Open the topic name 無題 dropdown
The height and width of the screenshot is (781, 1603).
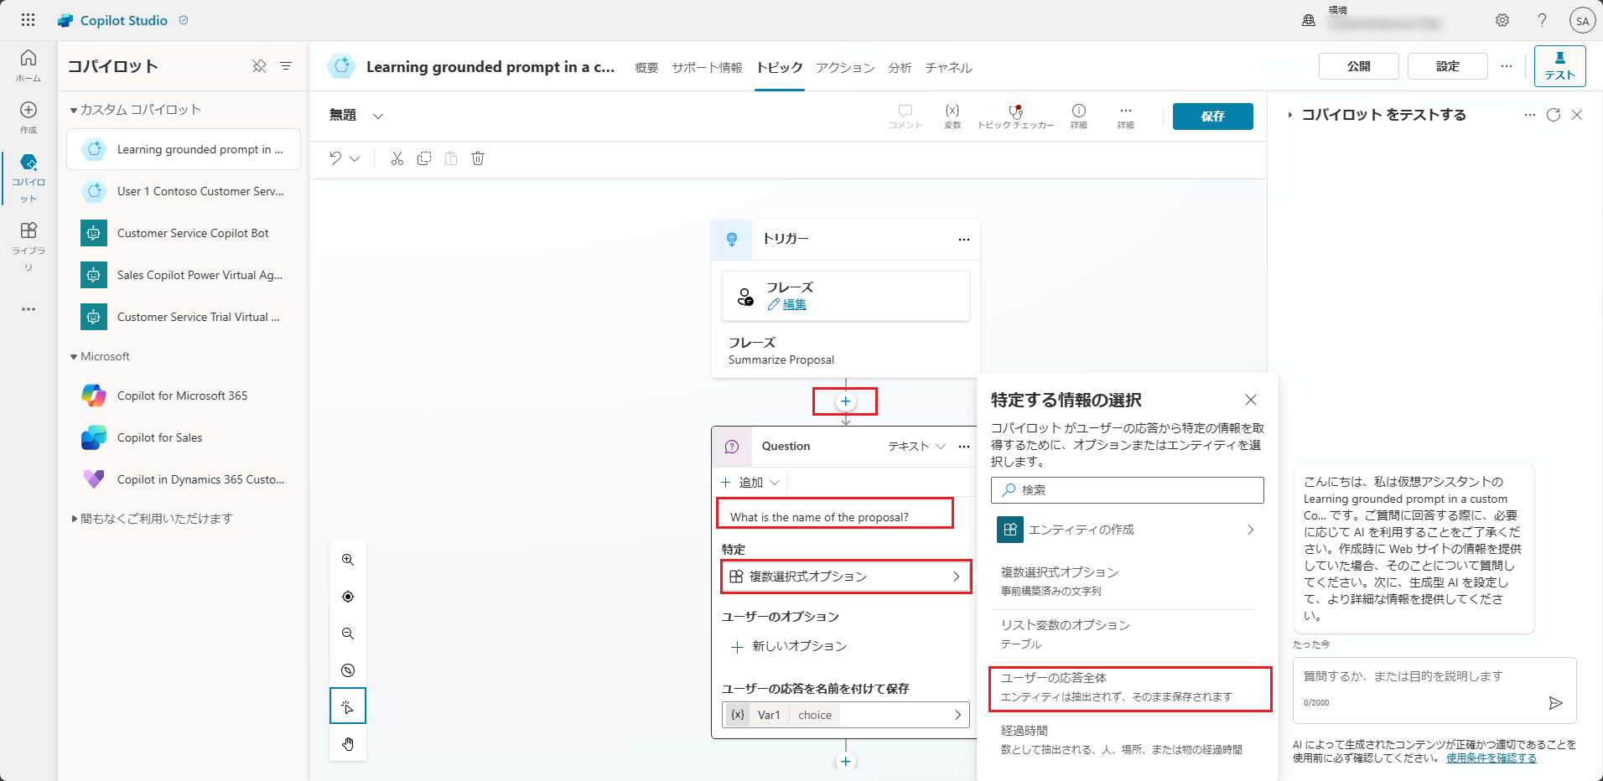point(378,116)
